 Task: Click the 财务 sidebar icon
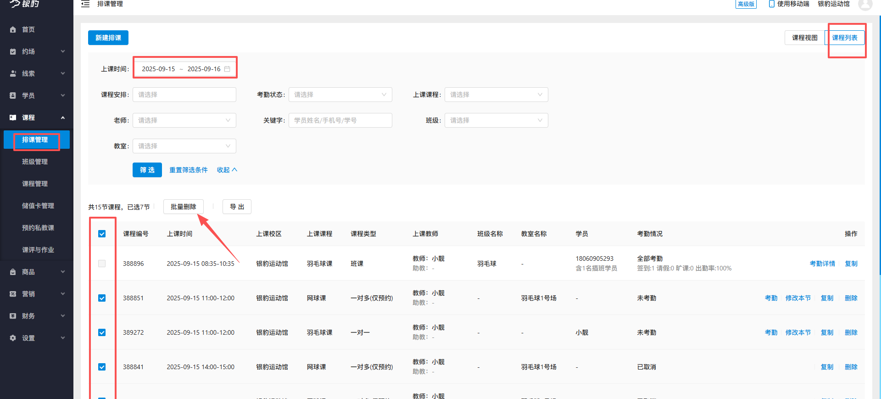pos(13,316)
